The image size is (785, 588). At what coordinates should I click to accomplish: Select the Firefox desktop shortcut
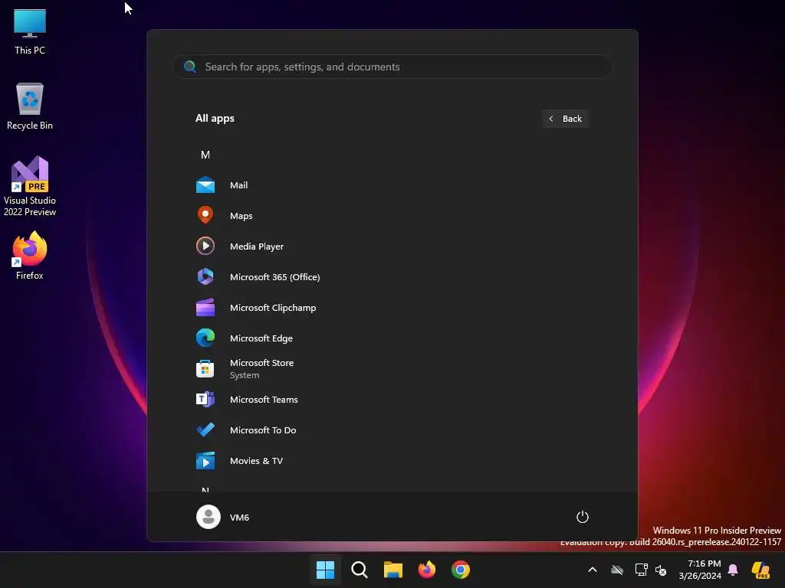point(30,256)
